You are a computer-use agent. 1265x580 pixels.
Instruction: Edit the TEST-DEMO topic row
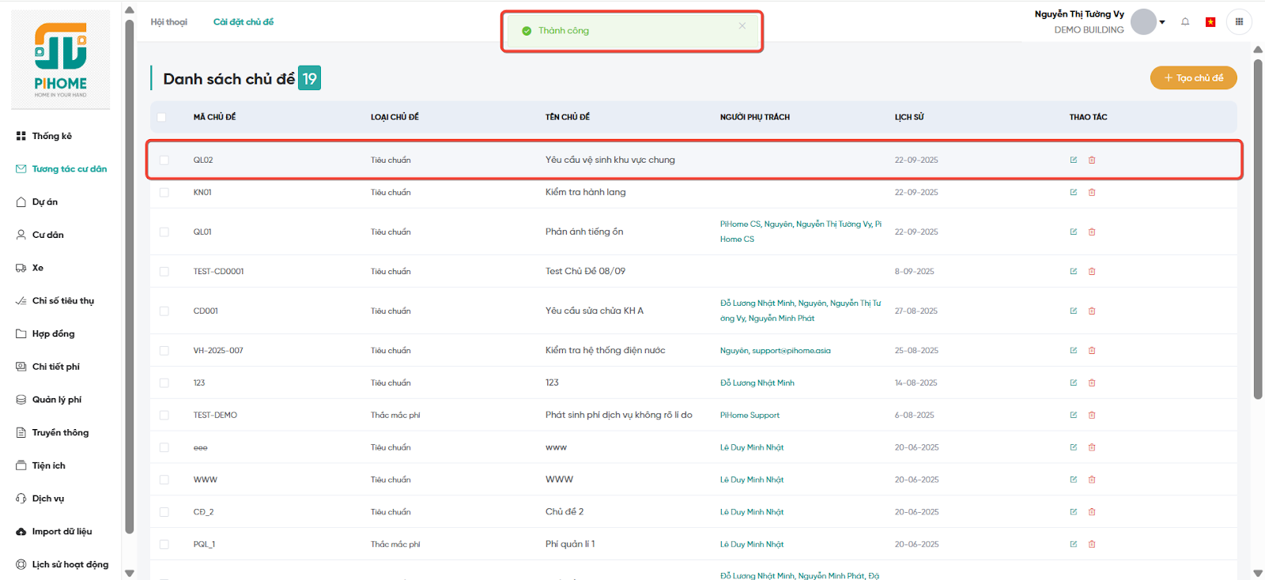coord(1074,416)
